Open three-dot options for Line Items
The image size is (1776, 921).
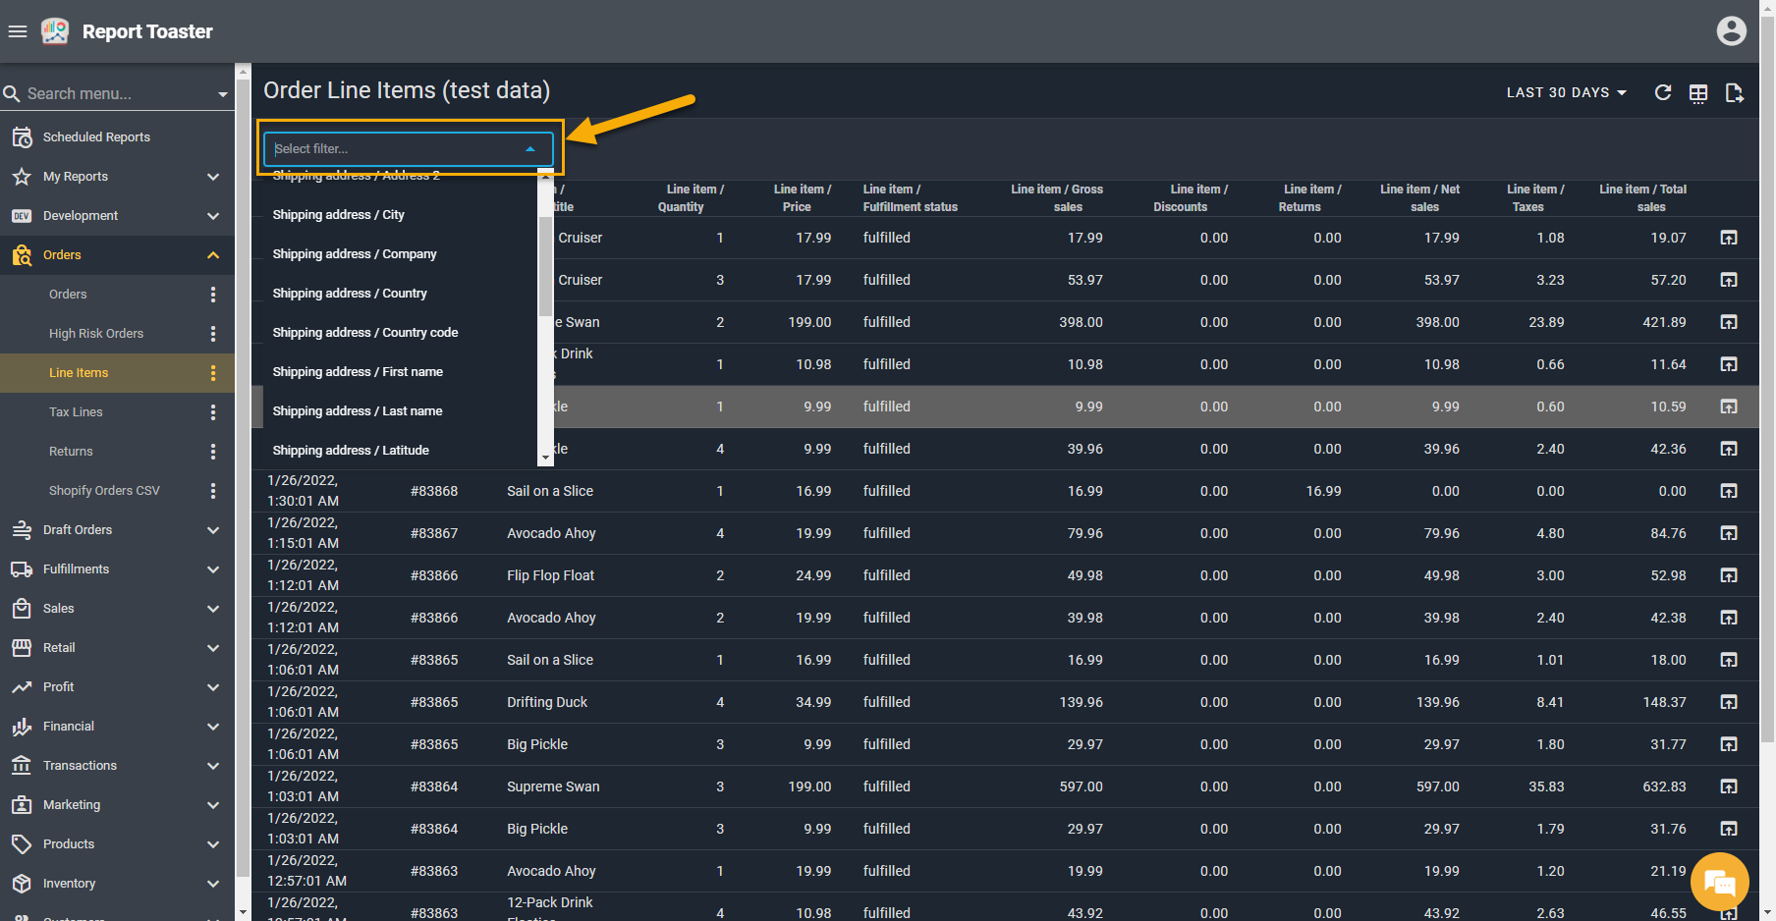(213, 373)
